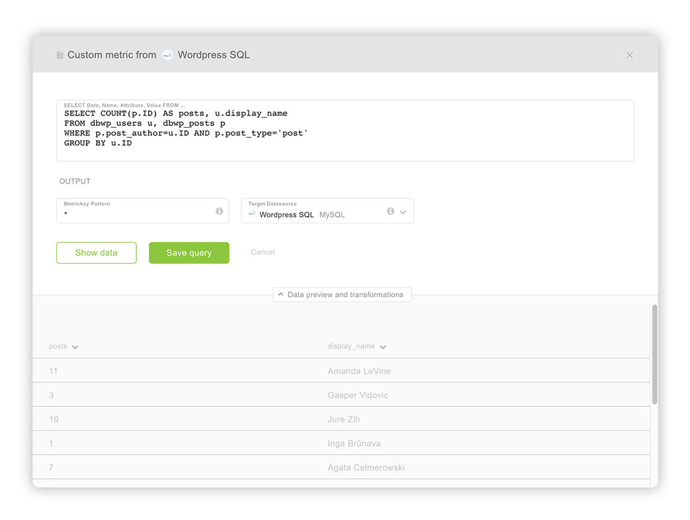
Task: Save the SQL query
Action: [x=189, y=253]
